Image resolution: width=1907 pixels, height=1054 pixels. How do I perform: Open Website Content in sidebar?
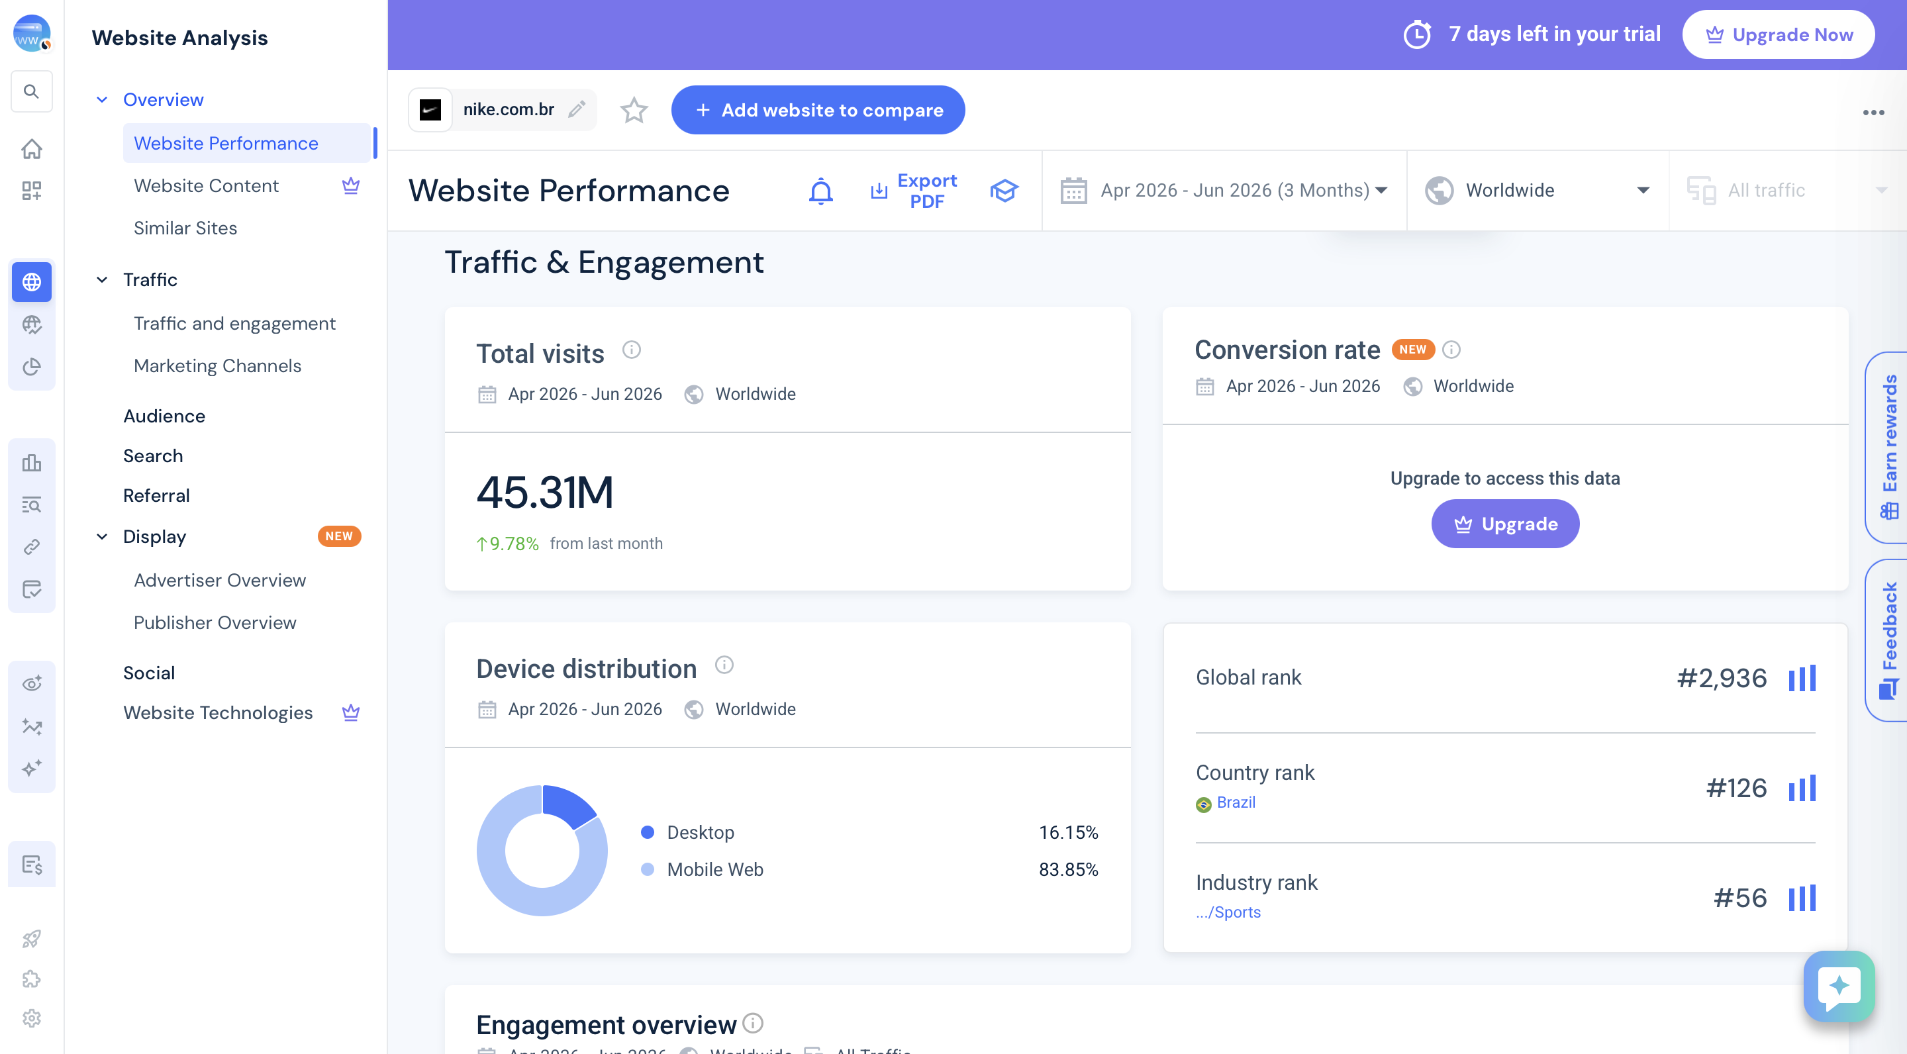(246, 186)
